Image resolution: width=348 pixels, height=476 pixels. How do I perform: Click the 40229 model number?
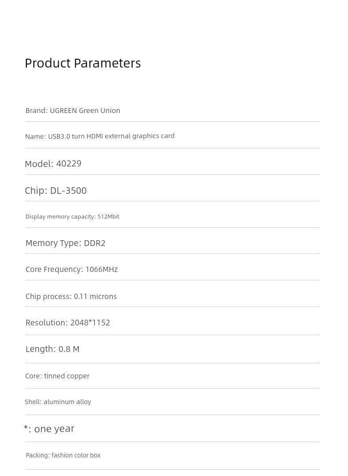[69, 163]
